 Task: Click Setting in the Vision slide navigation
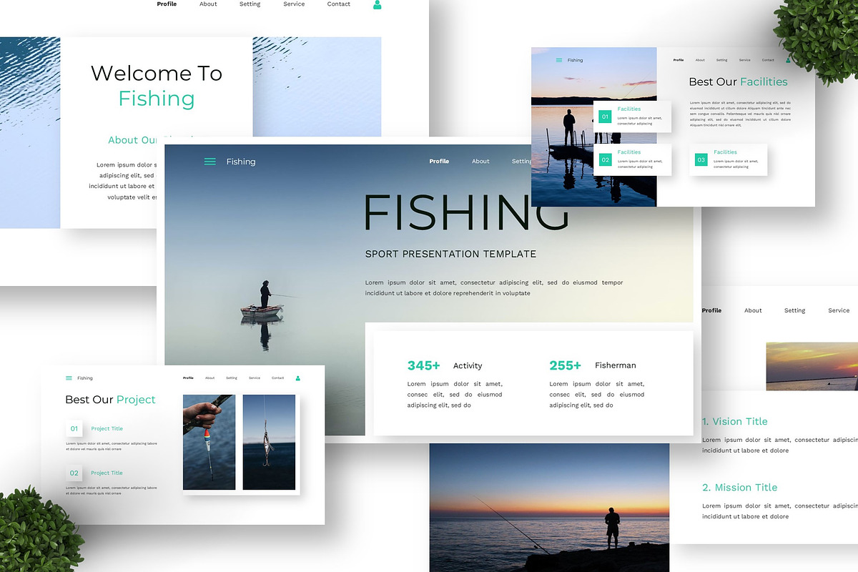pos(794,310)
